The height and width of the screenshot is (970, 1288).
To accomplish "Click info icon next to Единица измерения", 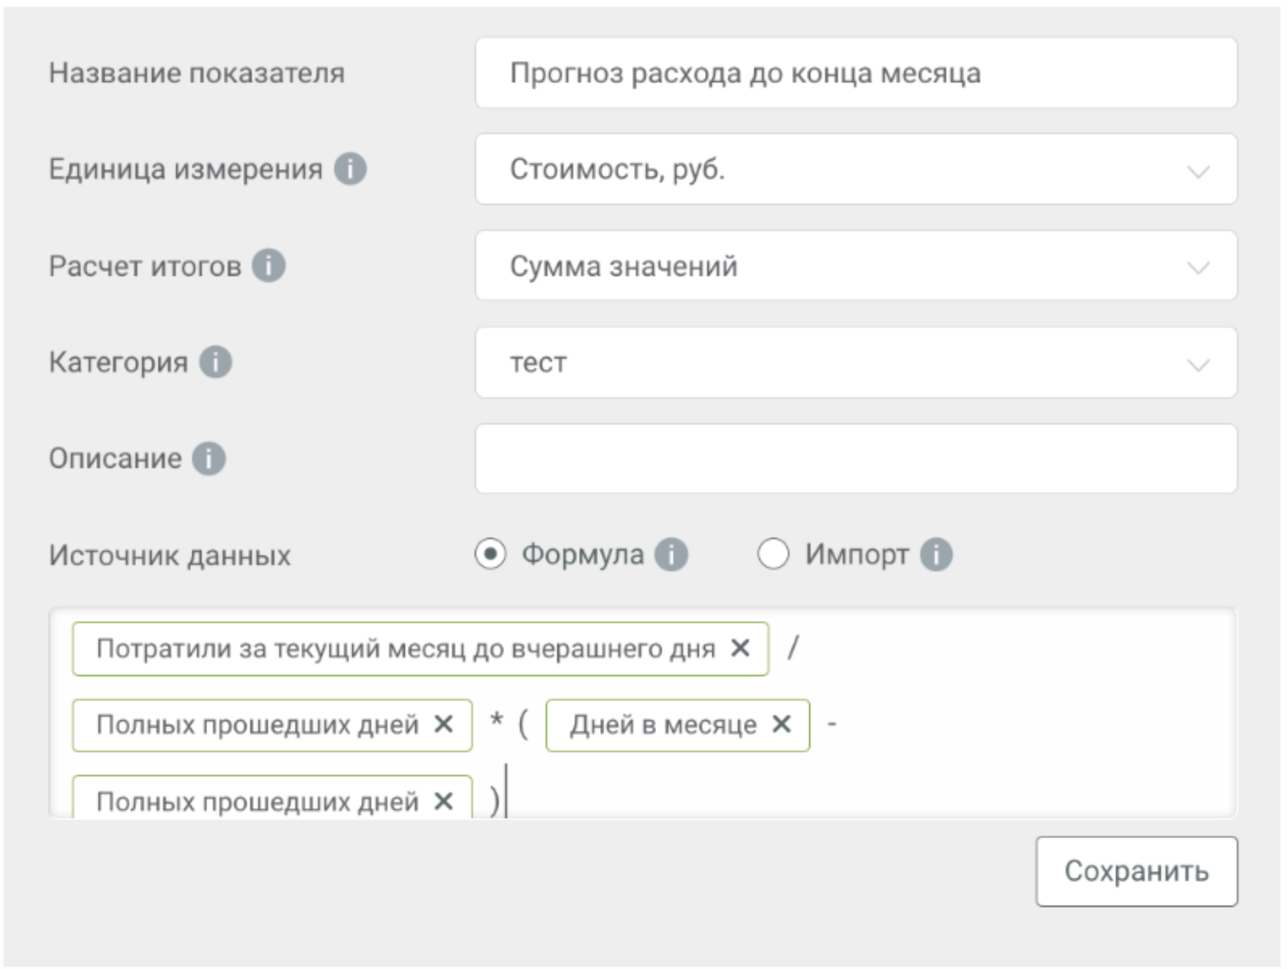I will tap(350, 168).
